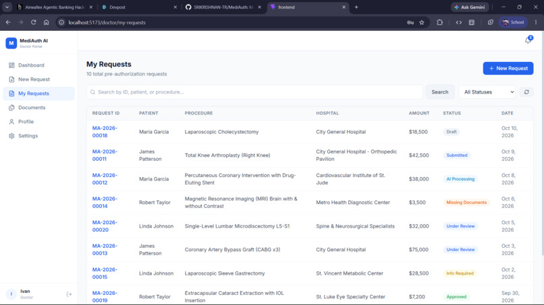Open Dashboard from the sidebar menu
This screenshot has width=544, height=305.
[39, 65]
